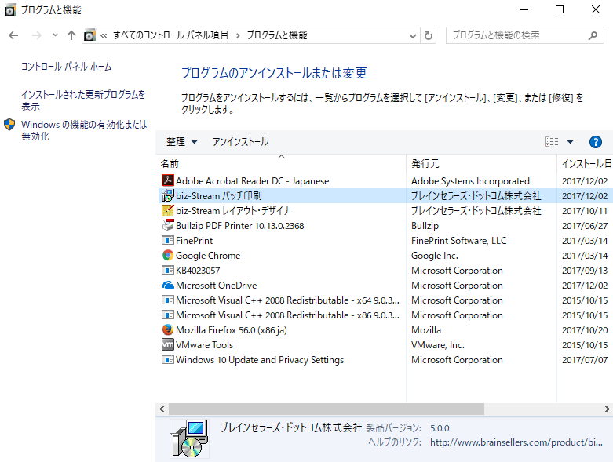Select Adobe Acrobat Reader DC - Japanese
Viewport: 613px width, 462px height.
[x=252, y=181]
